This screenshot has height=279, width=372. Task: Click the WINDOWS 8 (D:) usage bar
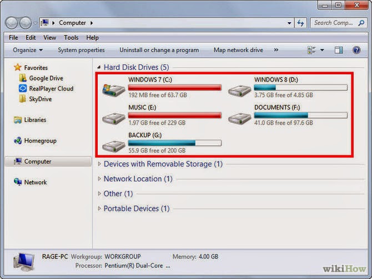[301, 88]
